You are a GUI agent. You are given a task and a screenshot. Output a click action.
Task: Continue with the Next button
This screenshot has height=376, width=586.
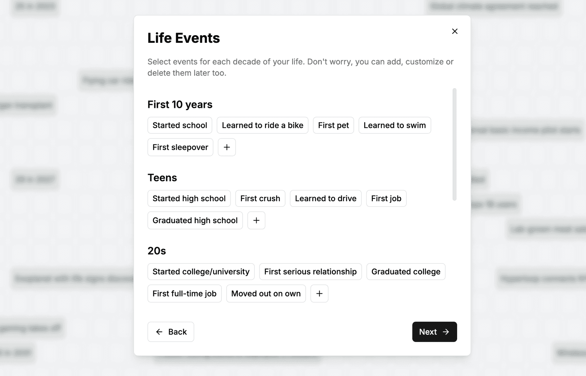[435, 332]
